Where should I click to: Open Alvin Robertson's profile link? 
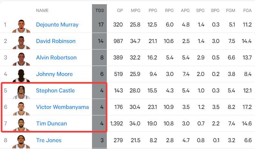click(x=56, y=58)
